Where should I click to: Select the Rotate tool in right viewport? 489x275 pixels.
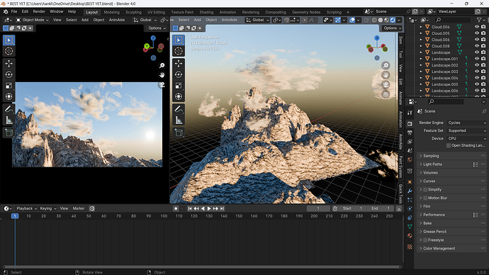pyautogui.click(x=179, y=74)
